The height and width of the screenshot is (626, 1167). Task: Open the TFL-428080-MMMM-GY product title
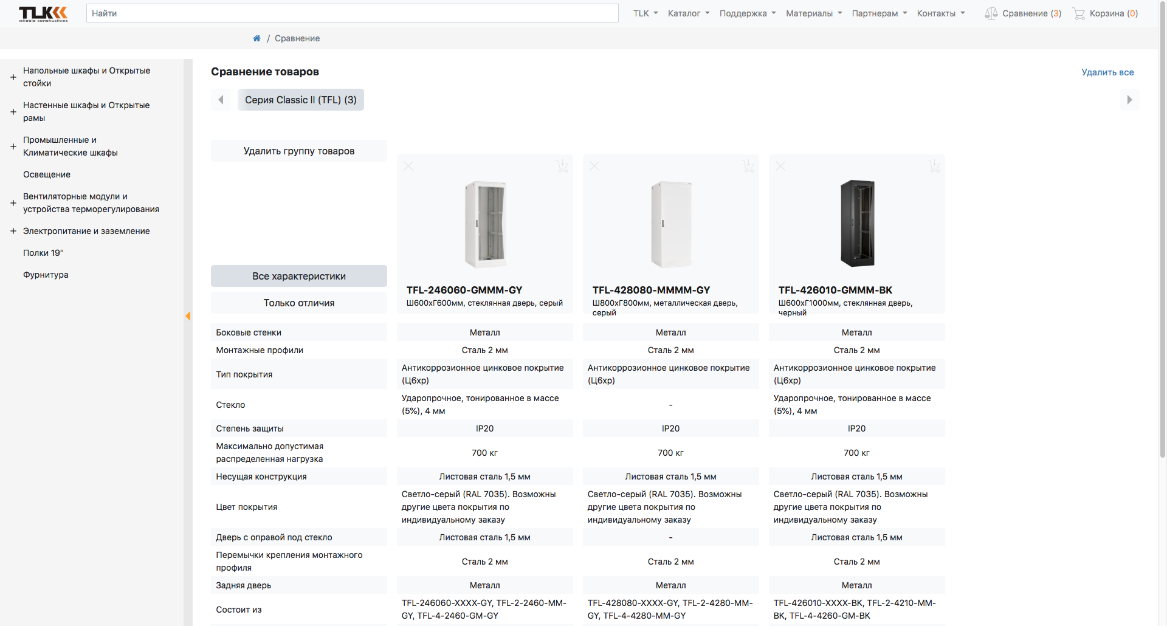click(651, 290)
